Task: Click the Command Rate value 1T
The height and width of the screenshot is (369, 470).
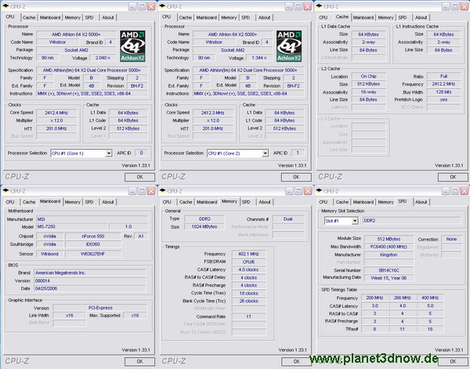Action: click(248, 317)
